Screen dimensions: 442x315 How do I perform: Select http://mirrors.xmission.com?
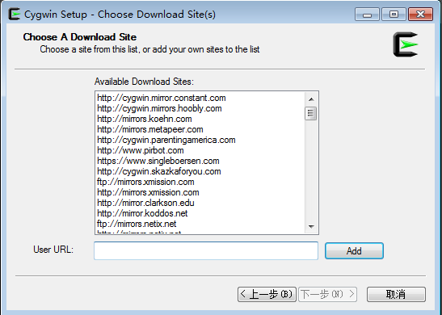(x=148, y=192)
